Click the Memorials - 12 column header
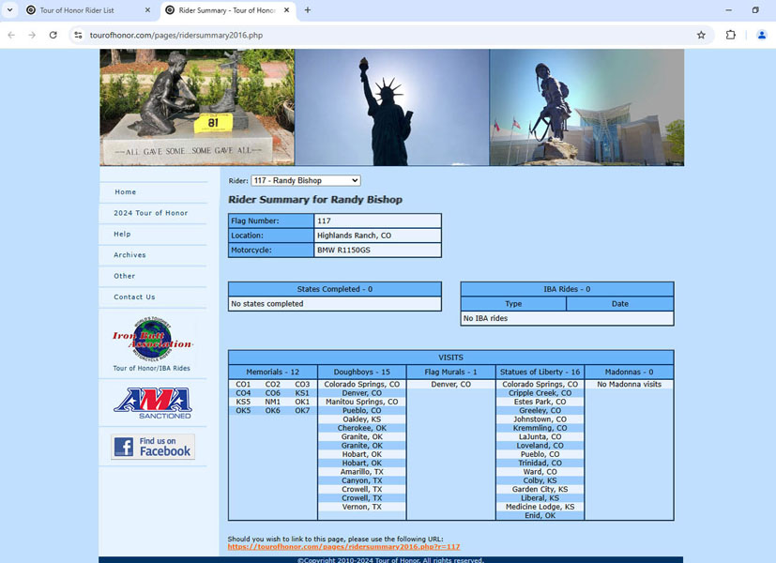The image size is (776, 563). pos(273,372)
